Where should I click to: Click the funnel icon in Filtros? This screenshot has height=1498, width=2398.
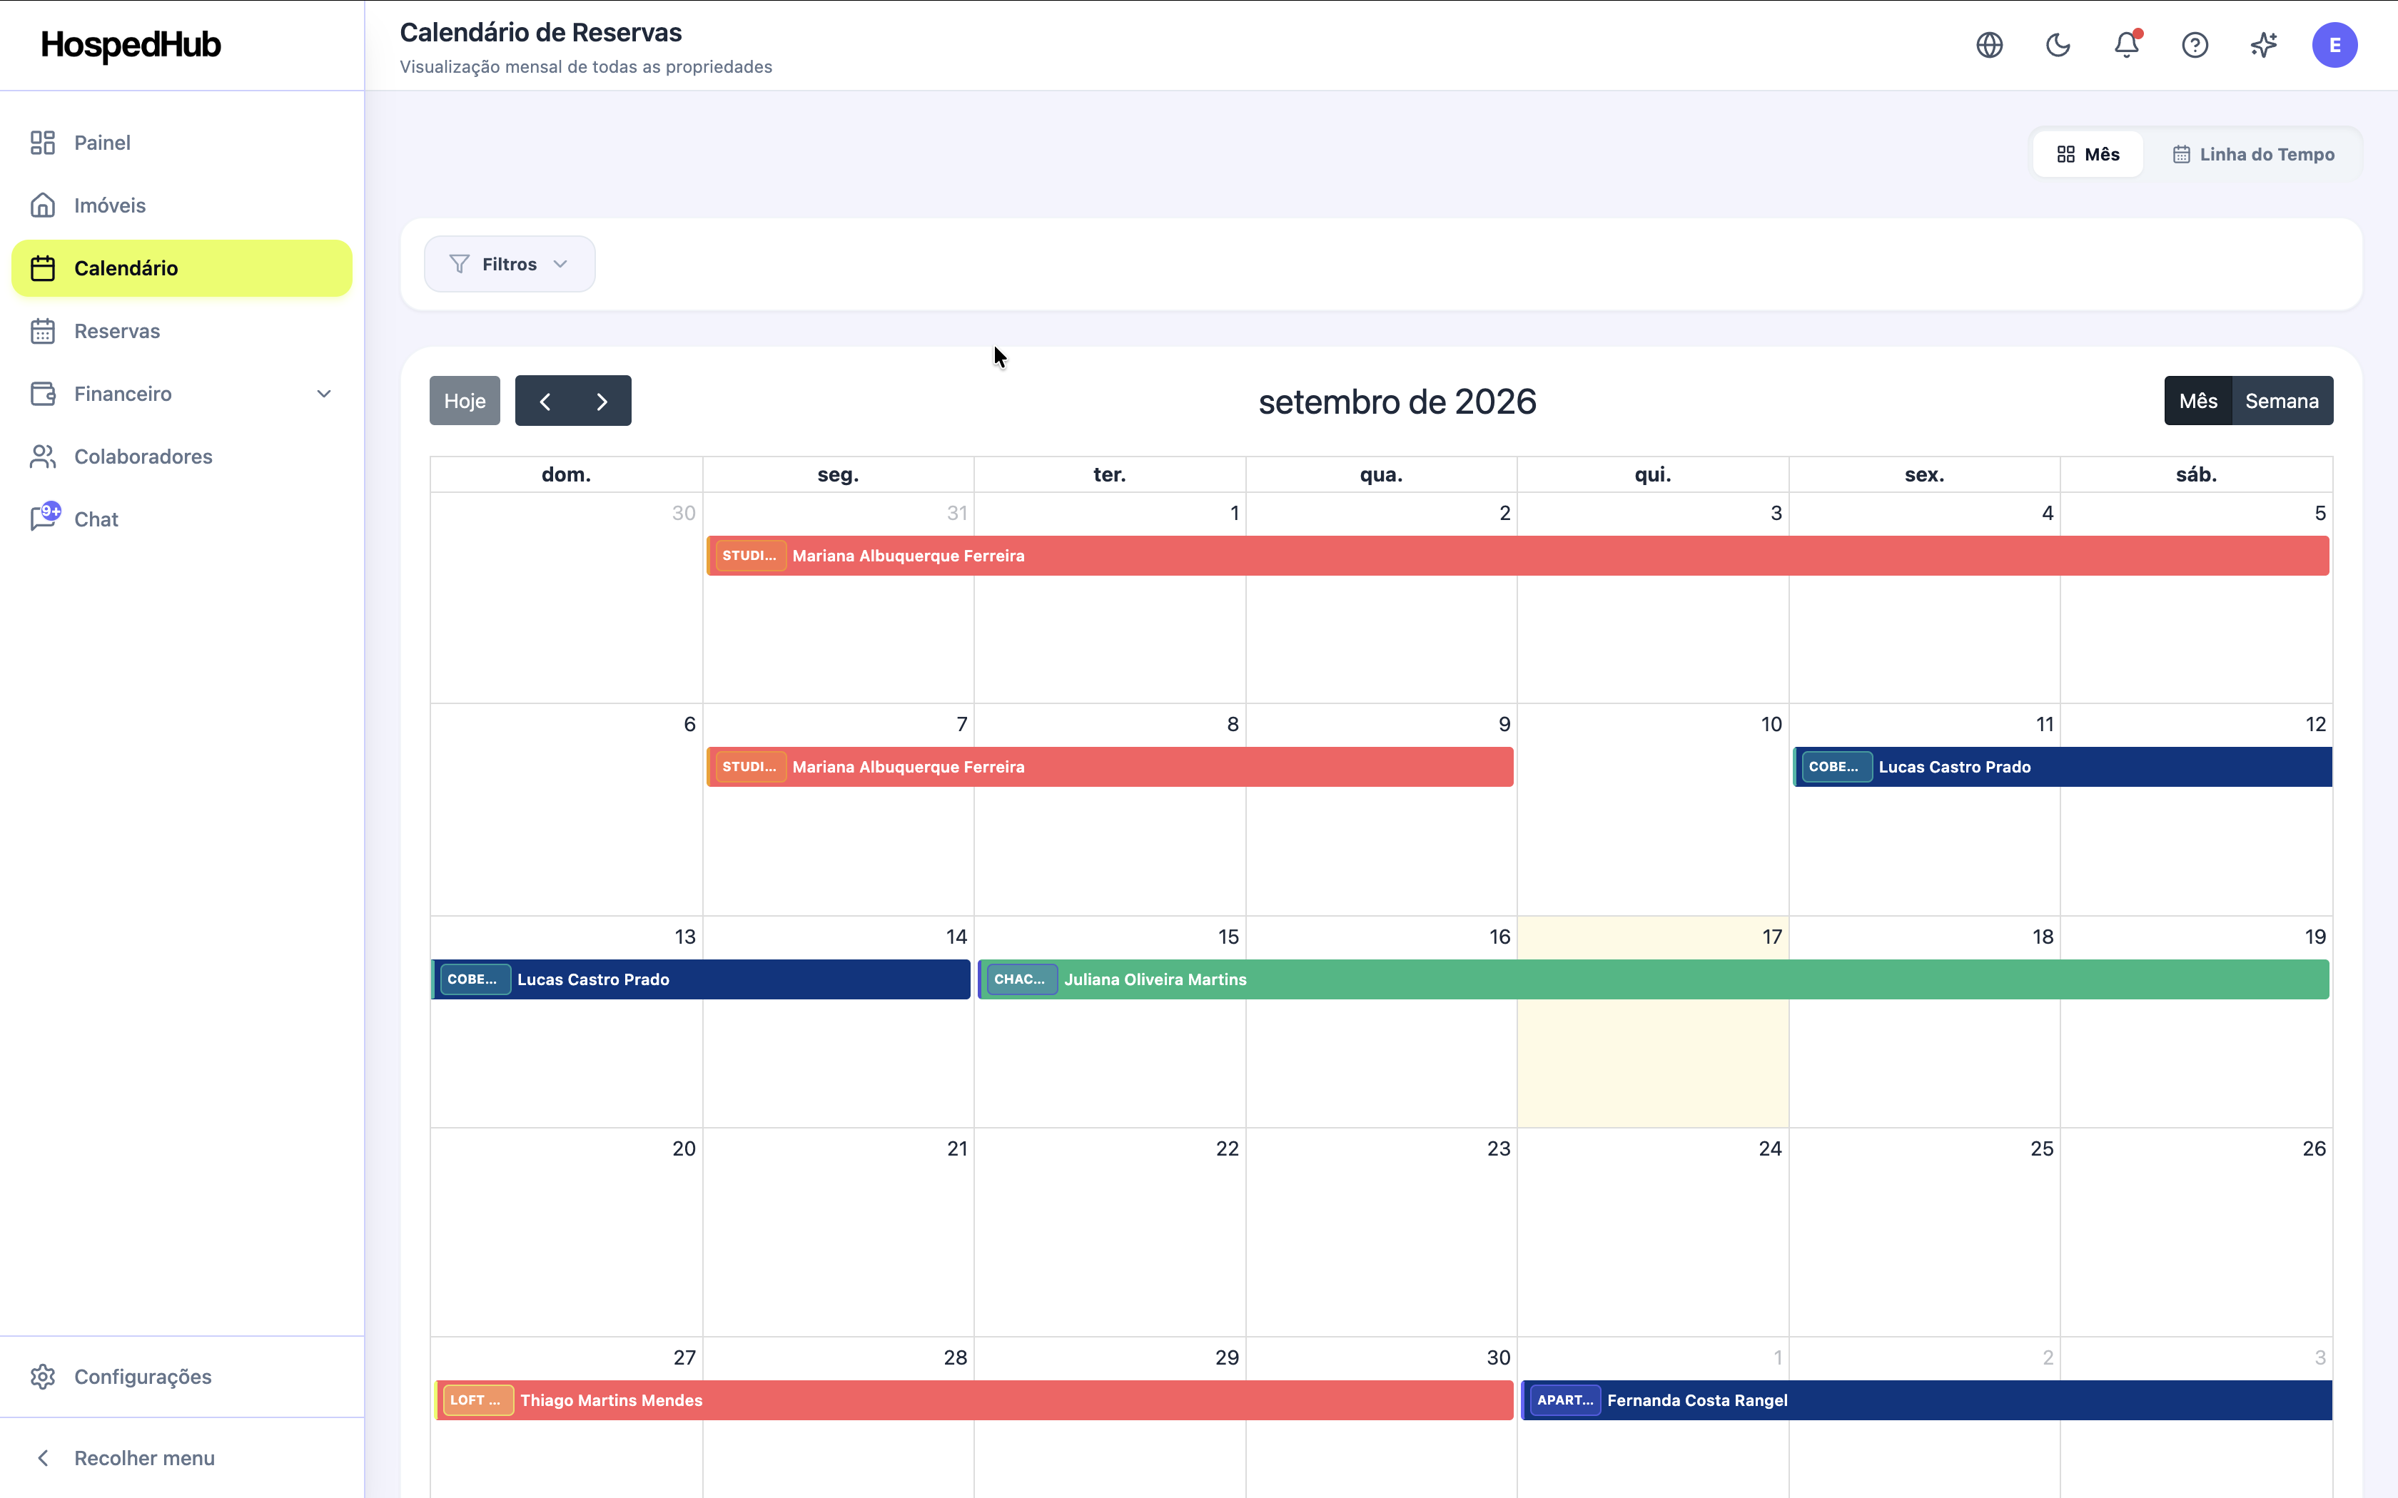[x=459, y=263]
